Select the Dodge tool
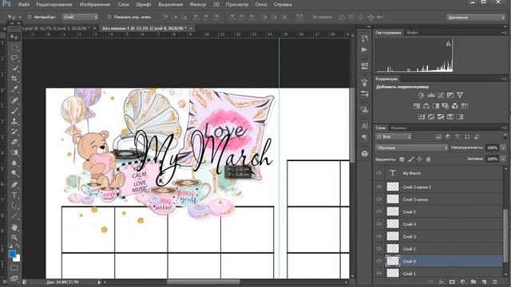 click(x=14, y=173)
